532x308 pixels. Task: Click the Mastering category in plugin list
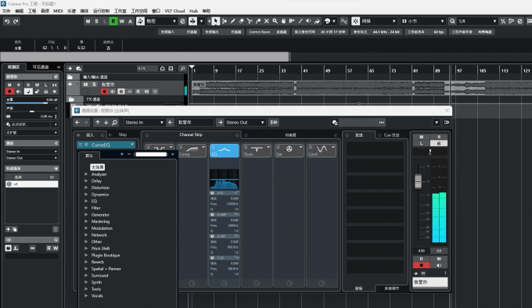coord(100,221)
